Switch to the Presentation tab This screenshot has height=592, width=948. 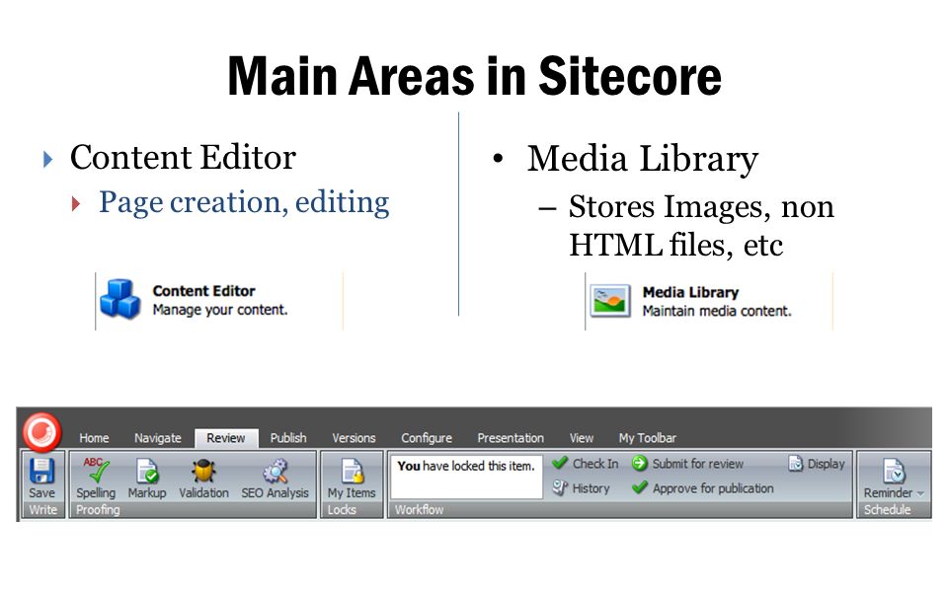pyautogui.click(x=511, y=438)
